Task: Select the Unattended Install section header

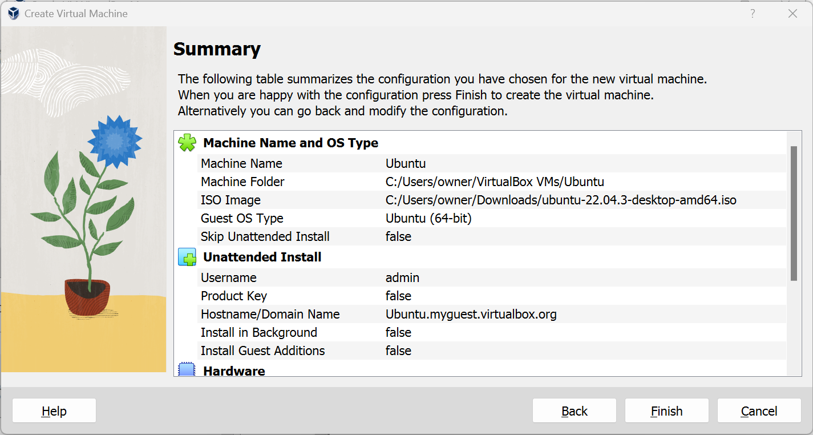Action: click(262, 257)
